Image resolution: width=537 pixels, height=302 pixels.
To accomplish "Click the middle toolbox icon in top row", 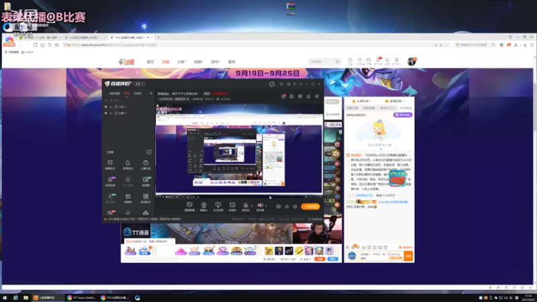I will pyautogui.click(x=128, y=163).
